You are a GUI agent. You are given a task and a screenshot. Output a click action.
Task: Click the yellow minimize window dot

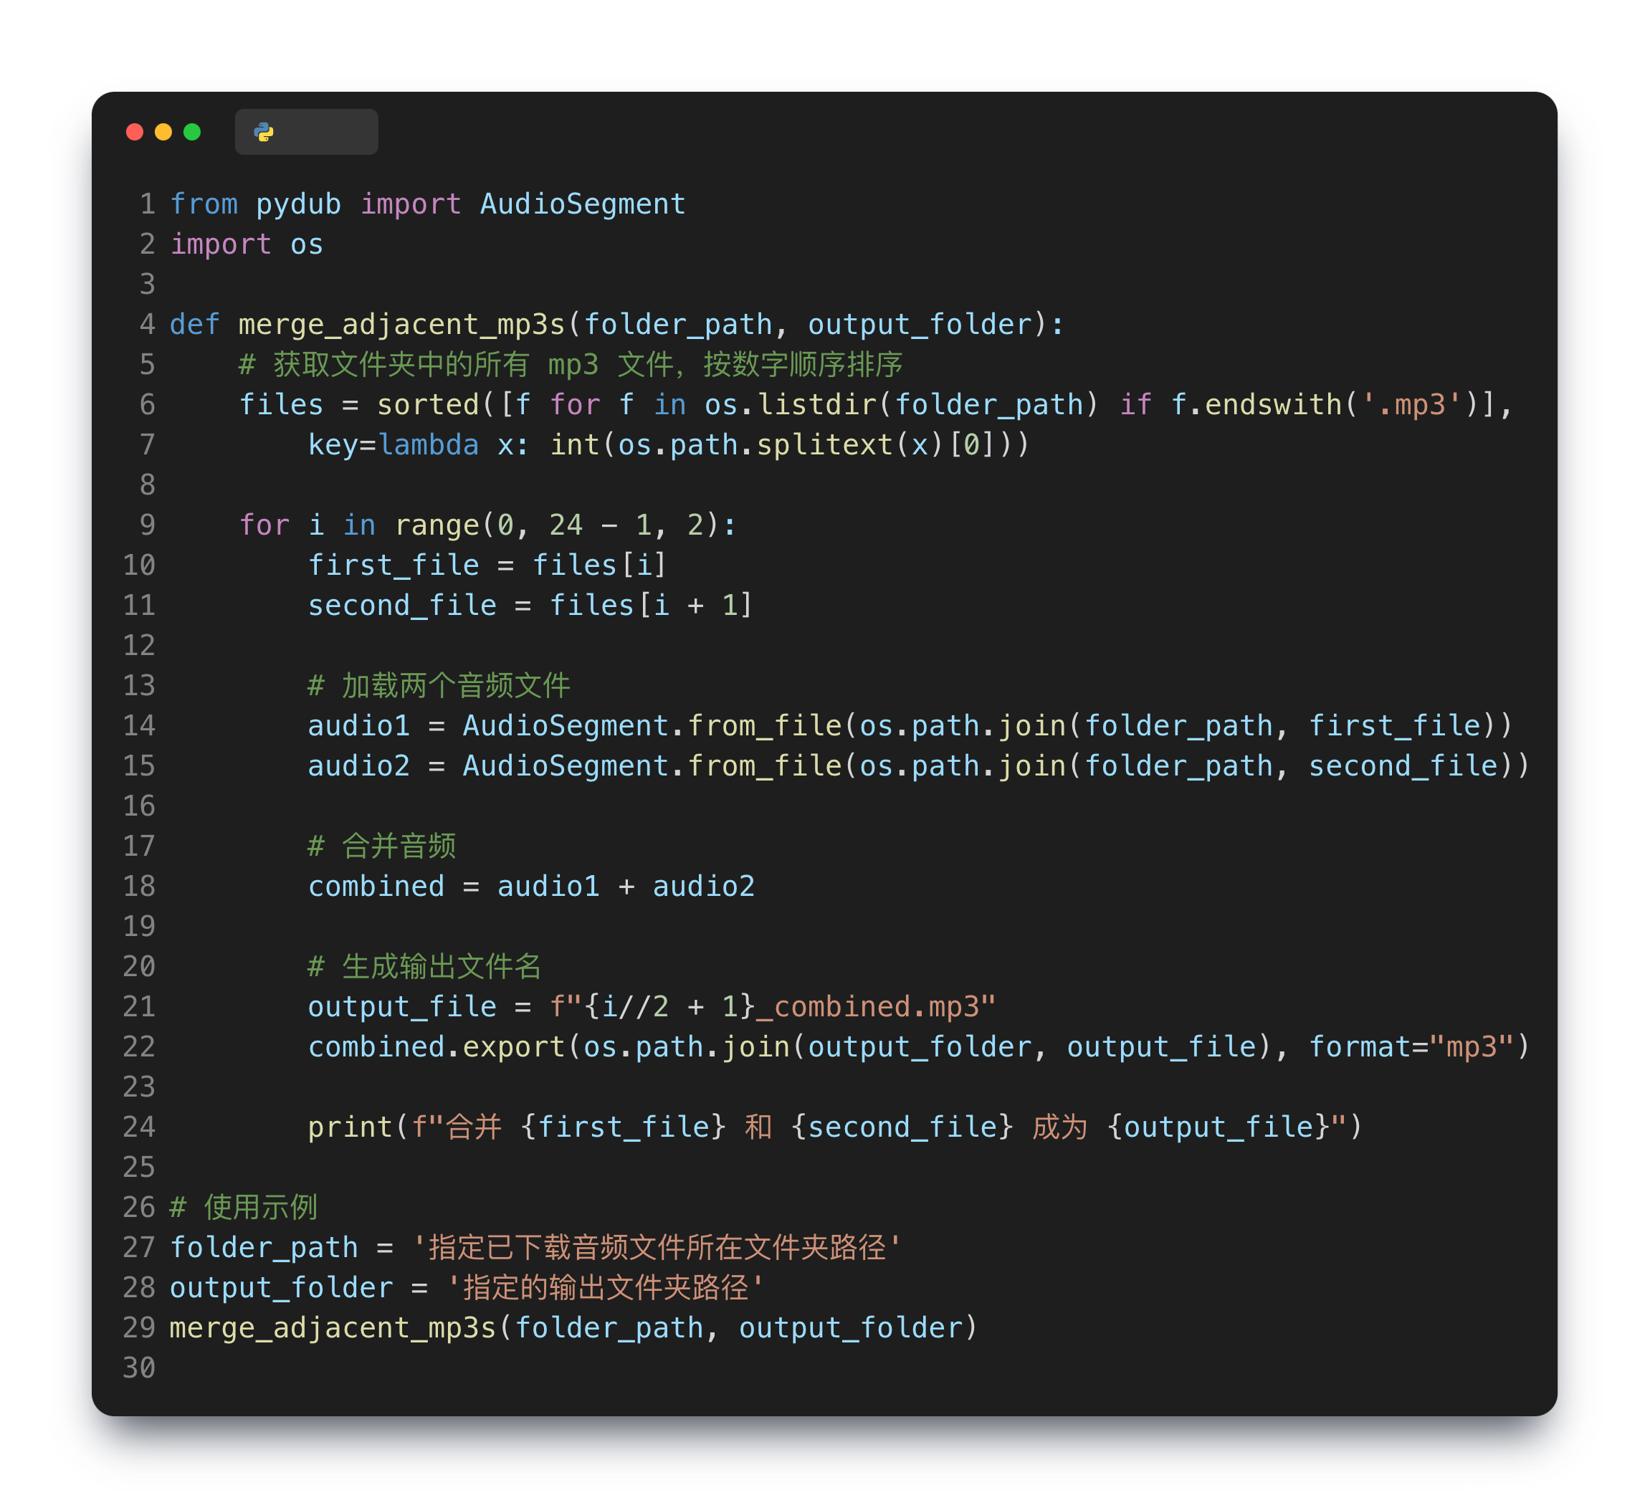point(163,132)
